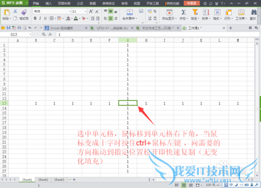Click the Paste clipboard icon

click(x=7, y=12)
